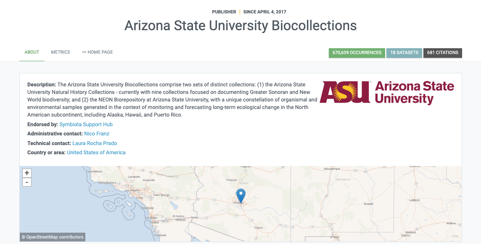Click Lubbock label on the map
This screenshot has height=244, width=481.
point(415,200)
